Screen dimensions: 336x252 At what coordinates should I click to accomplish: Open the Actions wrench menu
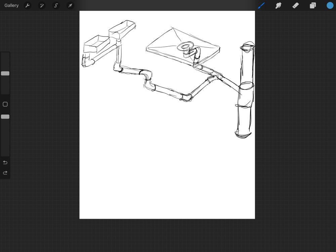28,5
